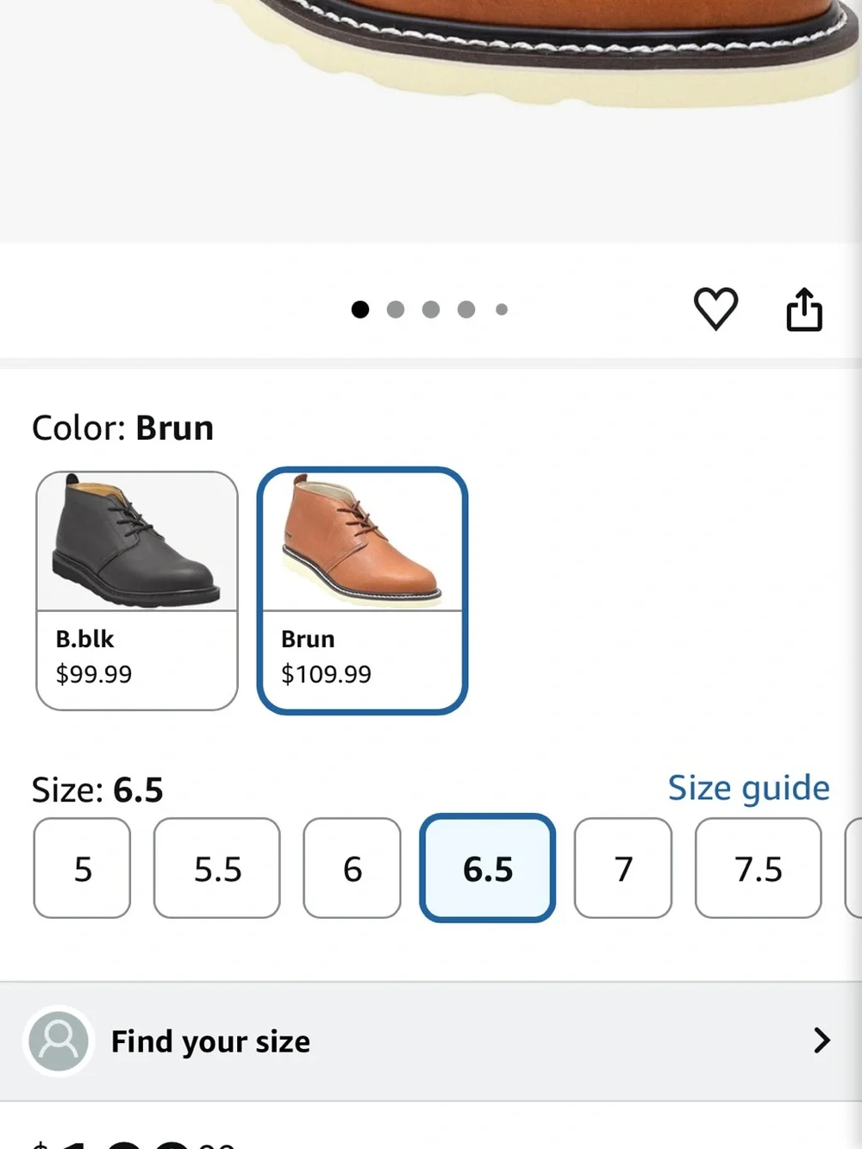Viewport: 862px width, 1149px height.
Task: Choose size 7.5
Action: (759, 868)
